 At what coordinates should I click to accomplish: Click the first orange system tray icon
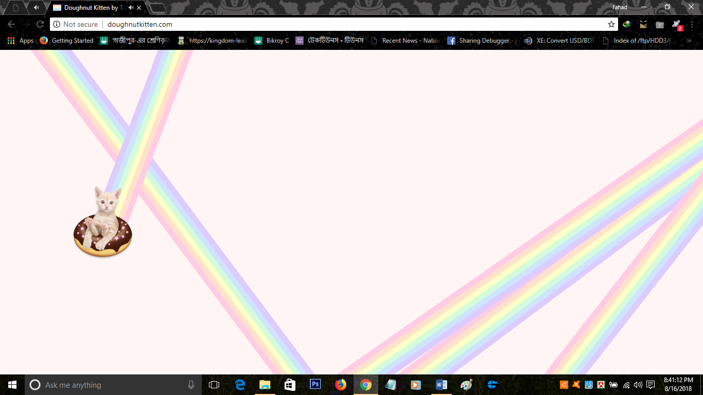point(564,385)
